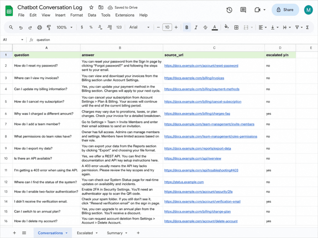
Task: Toggle bold formatting
Action: pos(187,27)
